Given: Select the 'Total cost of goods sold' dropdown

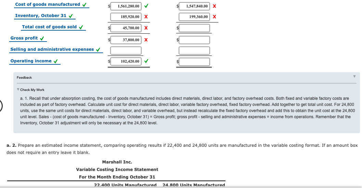Looking at the screenshot, I should (x=49, y=27).
